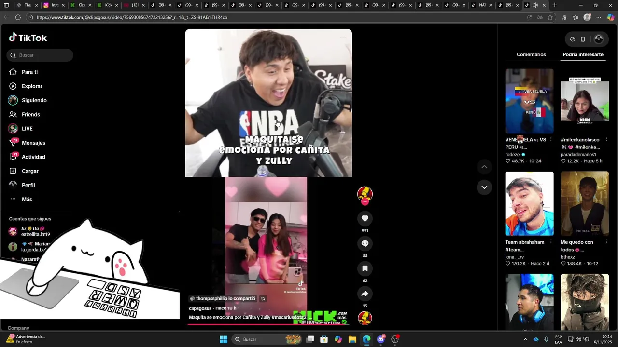Click video progress bar
This screenshot has width=618, height=347.
pos(268,324)
